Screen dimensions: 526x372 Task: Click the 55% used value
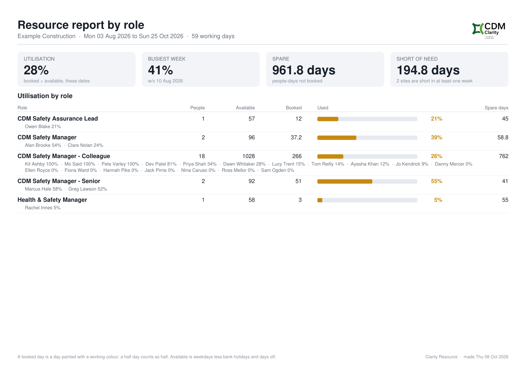click(436, 181)
